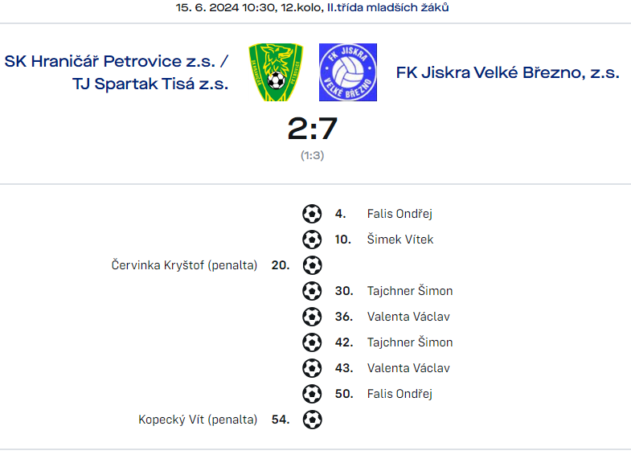The height and width of the screenshot is (463, 631).
Task: Click the green Hraničář Petrovice team crest
Action: (x=276, y=72)
